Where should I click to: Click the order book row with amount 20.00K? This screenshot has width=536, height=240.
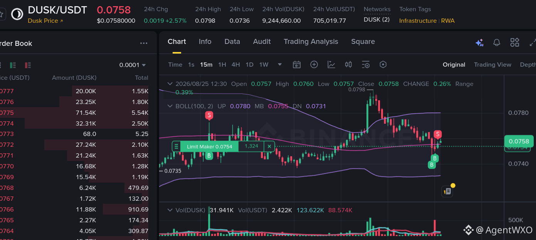coord(74,91)
